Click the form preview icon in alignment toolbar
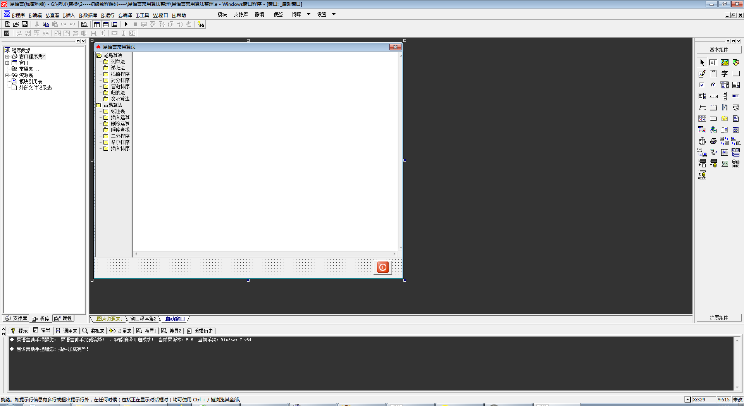The image size is (744, 406). 7,33
